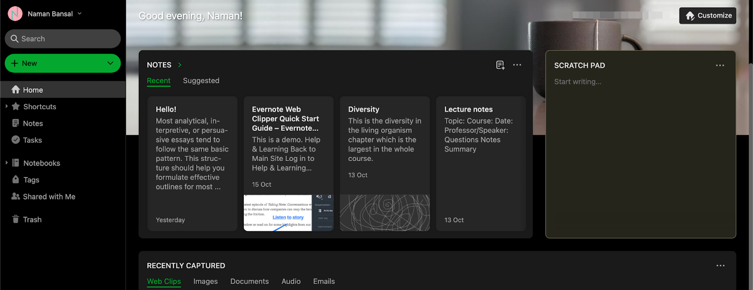
Task: Click the Home house icon in sidebar
Action: [16, 89]
